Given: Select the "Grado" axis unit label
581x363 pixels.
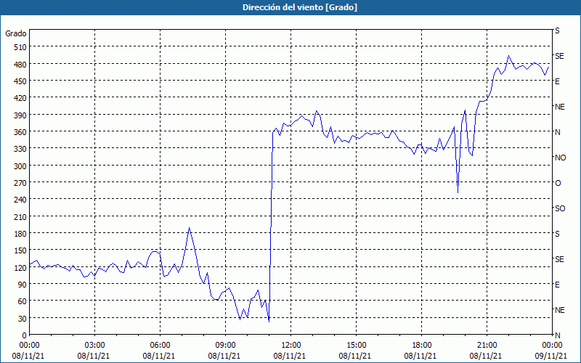Looking at the screenshot, I should click(x=16, y=33).
